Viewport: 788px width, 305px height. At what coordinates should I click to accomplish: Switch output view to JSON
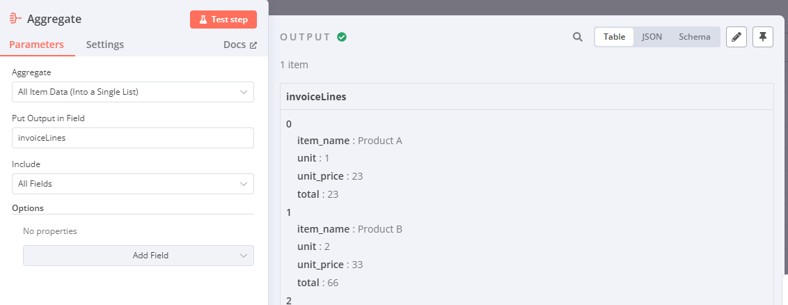[652, 37]
